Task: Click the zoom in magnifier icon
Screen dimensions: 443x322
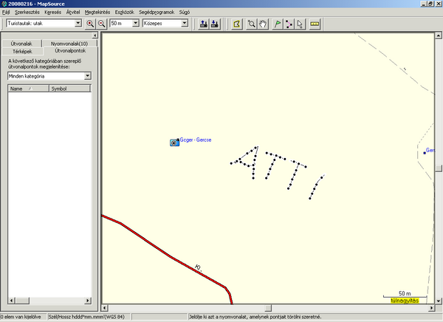Action: pos(90,24)
